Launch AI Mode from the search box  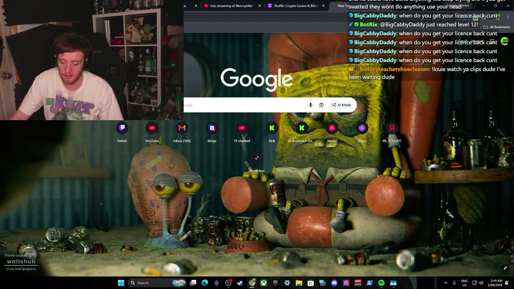[x=341, y=105]
